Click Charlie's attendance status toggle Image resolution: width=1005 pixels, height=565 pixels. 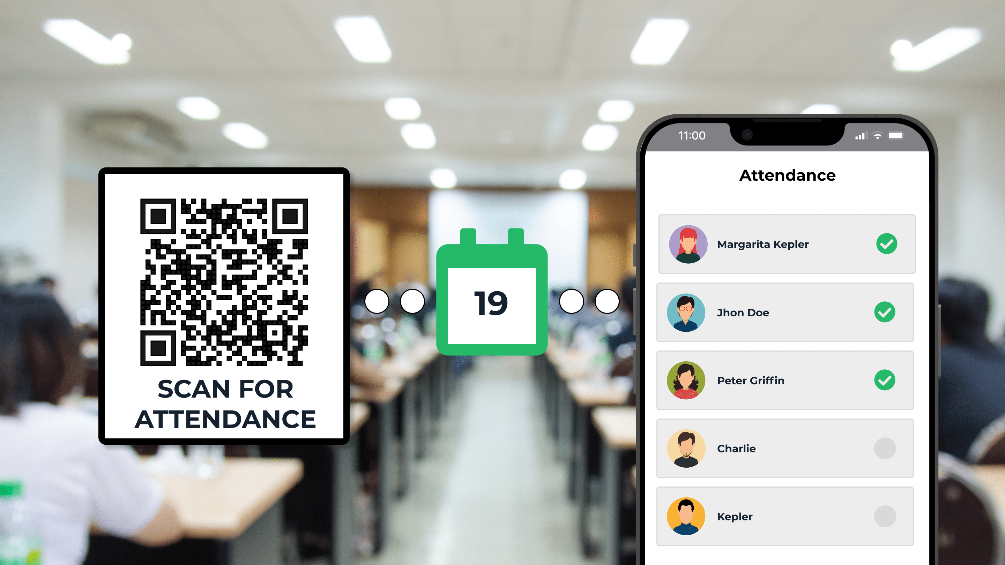[x=885, y=448]
